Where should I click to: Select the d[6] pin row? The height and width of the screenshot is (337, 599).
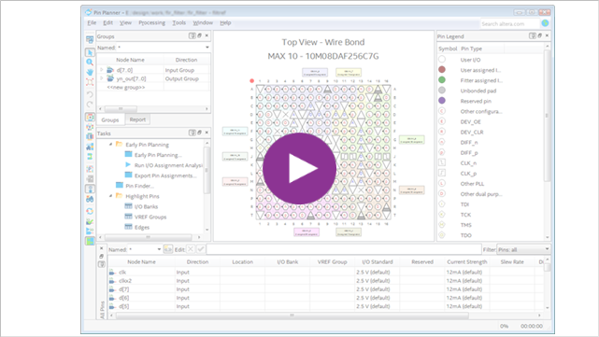click(327, 298)
